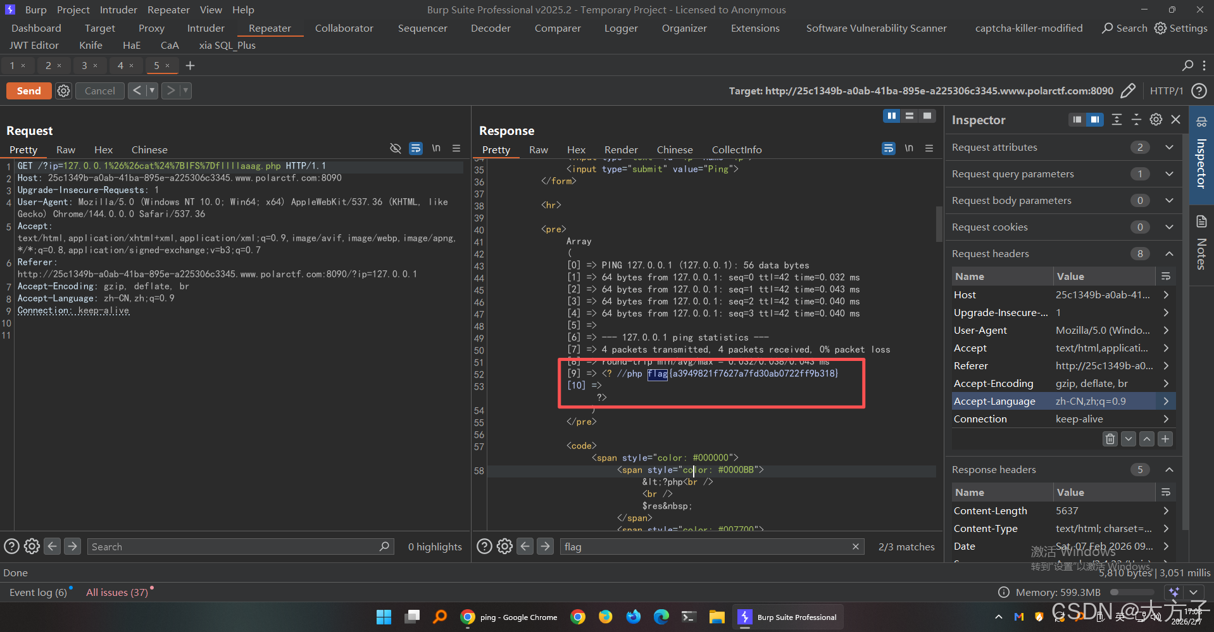Open the Host header row chevron
Screen dimensions: 1214x632
click(x=1166, y=294)
